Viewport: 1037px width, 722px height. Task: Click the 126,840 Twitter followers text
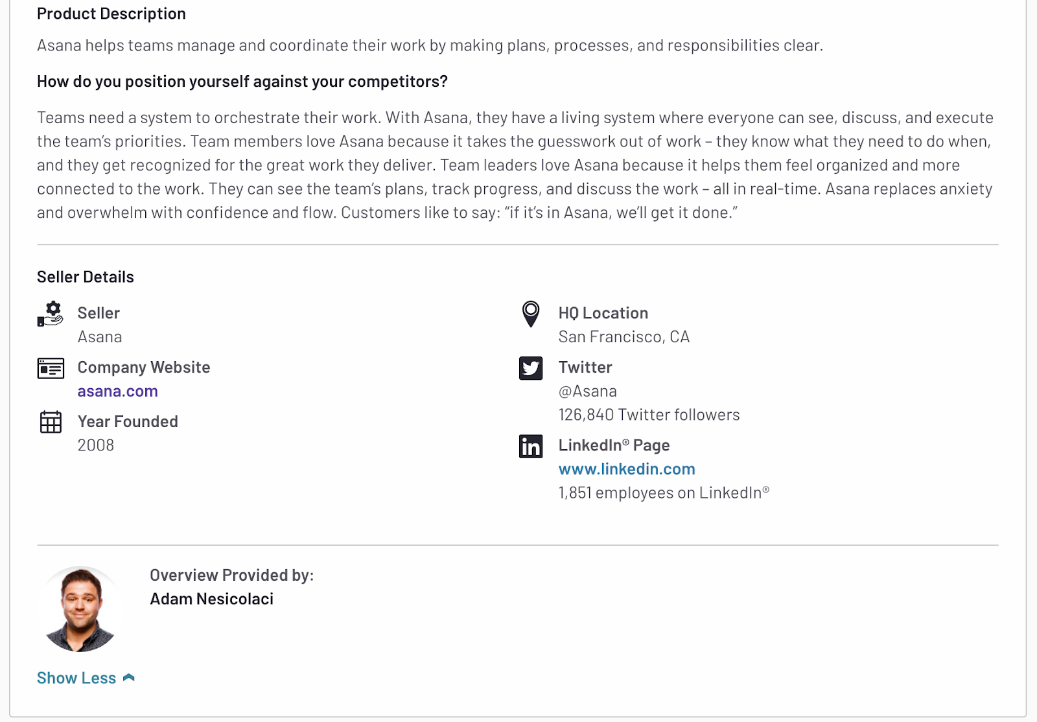(x=649, y=415)
